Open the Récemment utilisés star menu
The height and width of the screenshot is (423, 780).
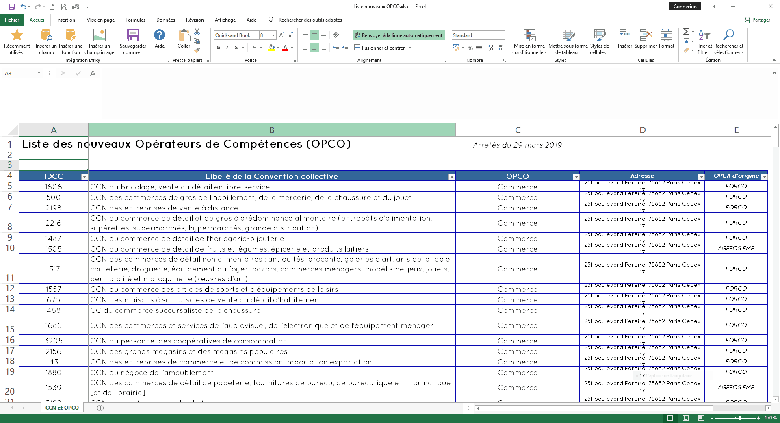coord(17,42)
